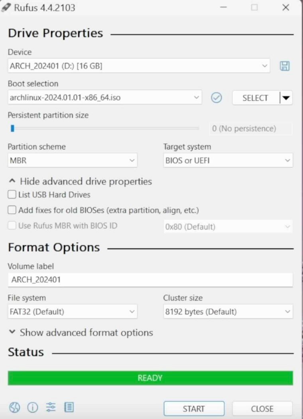Open the About dialog via info icon
Screen dimensions: 303x419
point(32,407)
